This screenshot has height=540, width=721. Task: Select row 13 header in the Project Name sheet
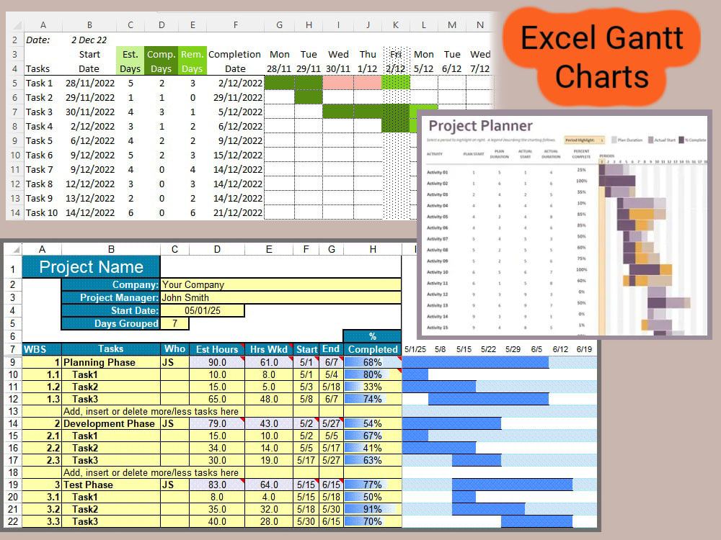[13, 411]
